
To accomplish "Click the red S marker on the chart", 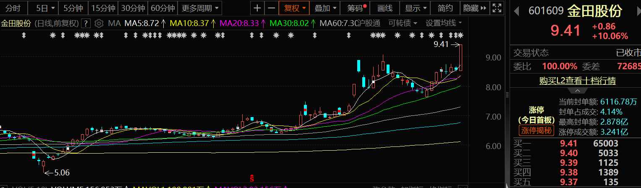I will click(x=252, y=178).
